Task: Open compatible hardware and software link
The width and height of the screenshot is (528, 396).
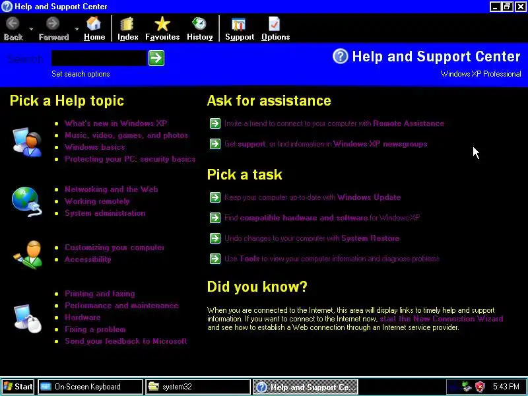Action: point(304,218)
